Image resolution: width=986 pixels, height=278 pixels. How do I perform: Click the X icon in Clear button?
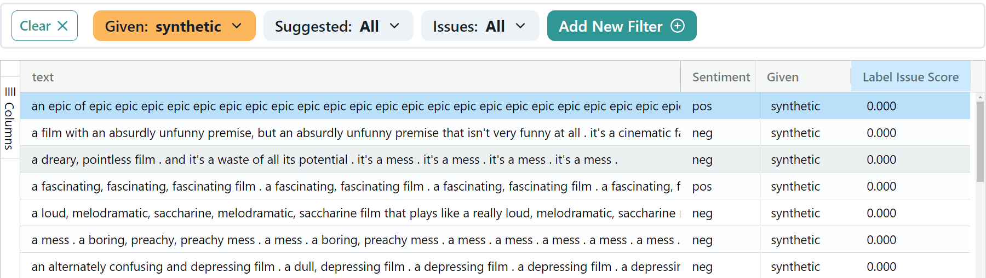pos(63,26)
